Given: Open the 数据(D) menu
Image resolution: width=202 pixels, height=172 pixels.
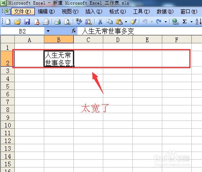Looking at the screenshot, I should click(x=165, y=11).
